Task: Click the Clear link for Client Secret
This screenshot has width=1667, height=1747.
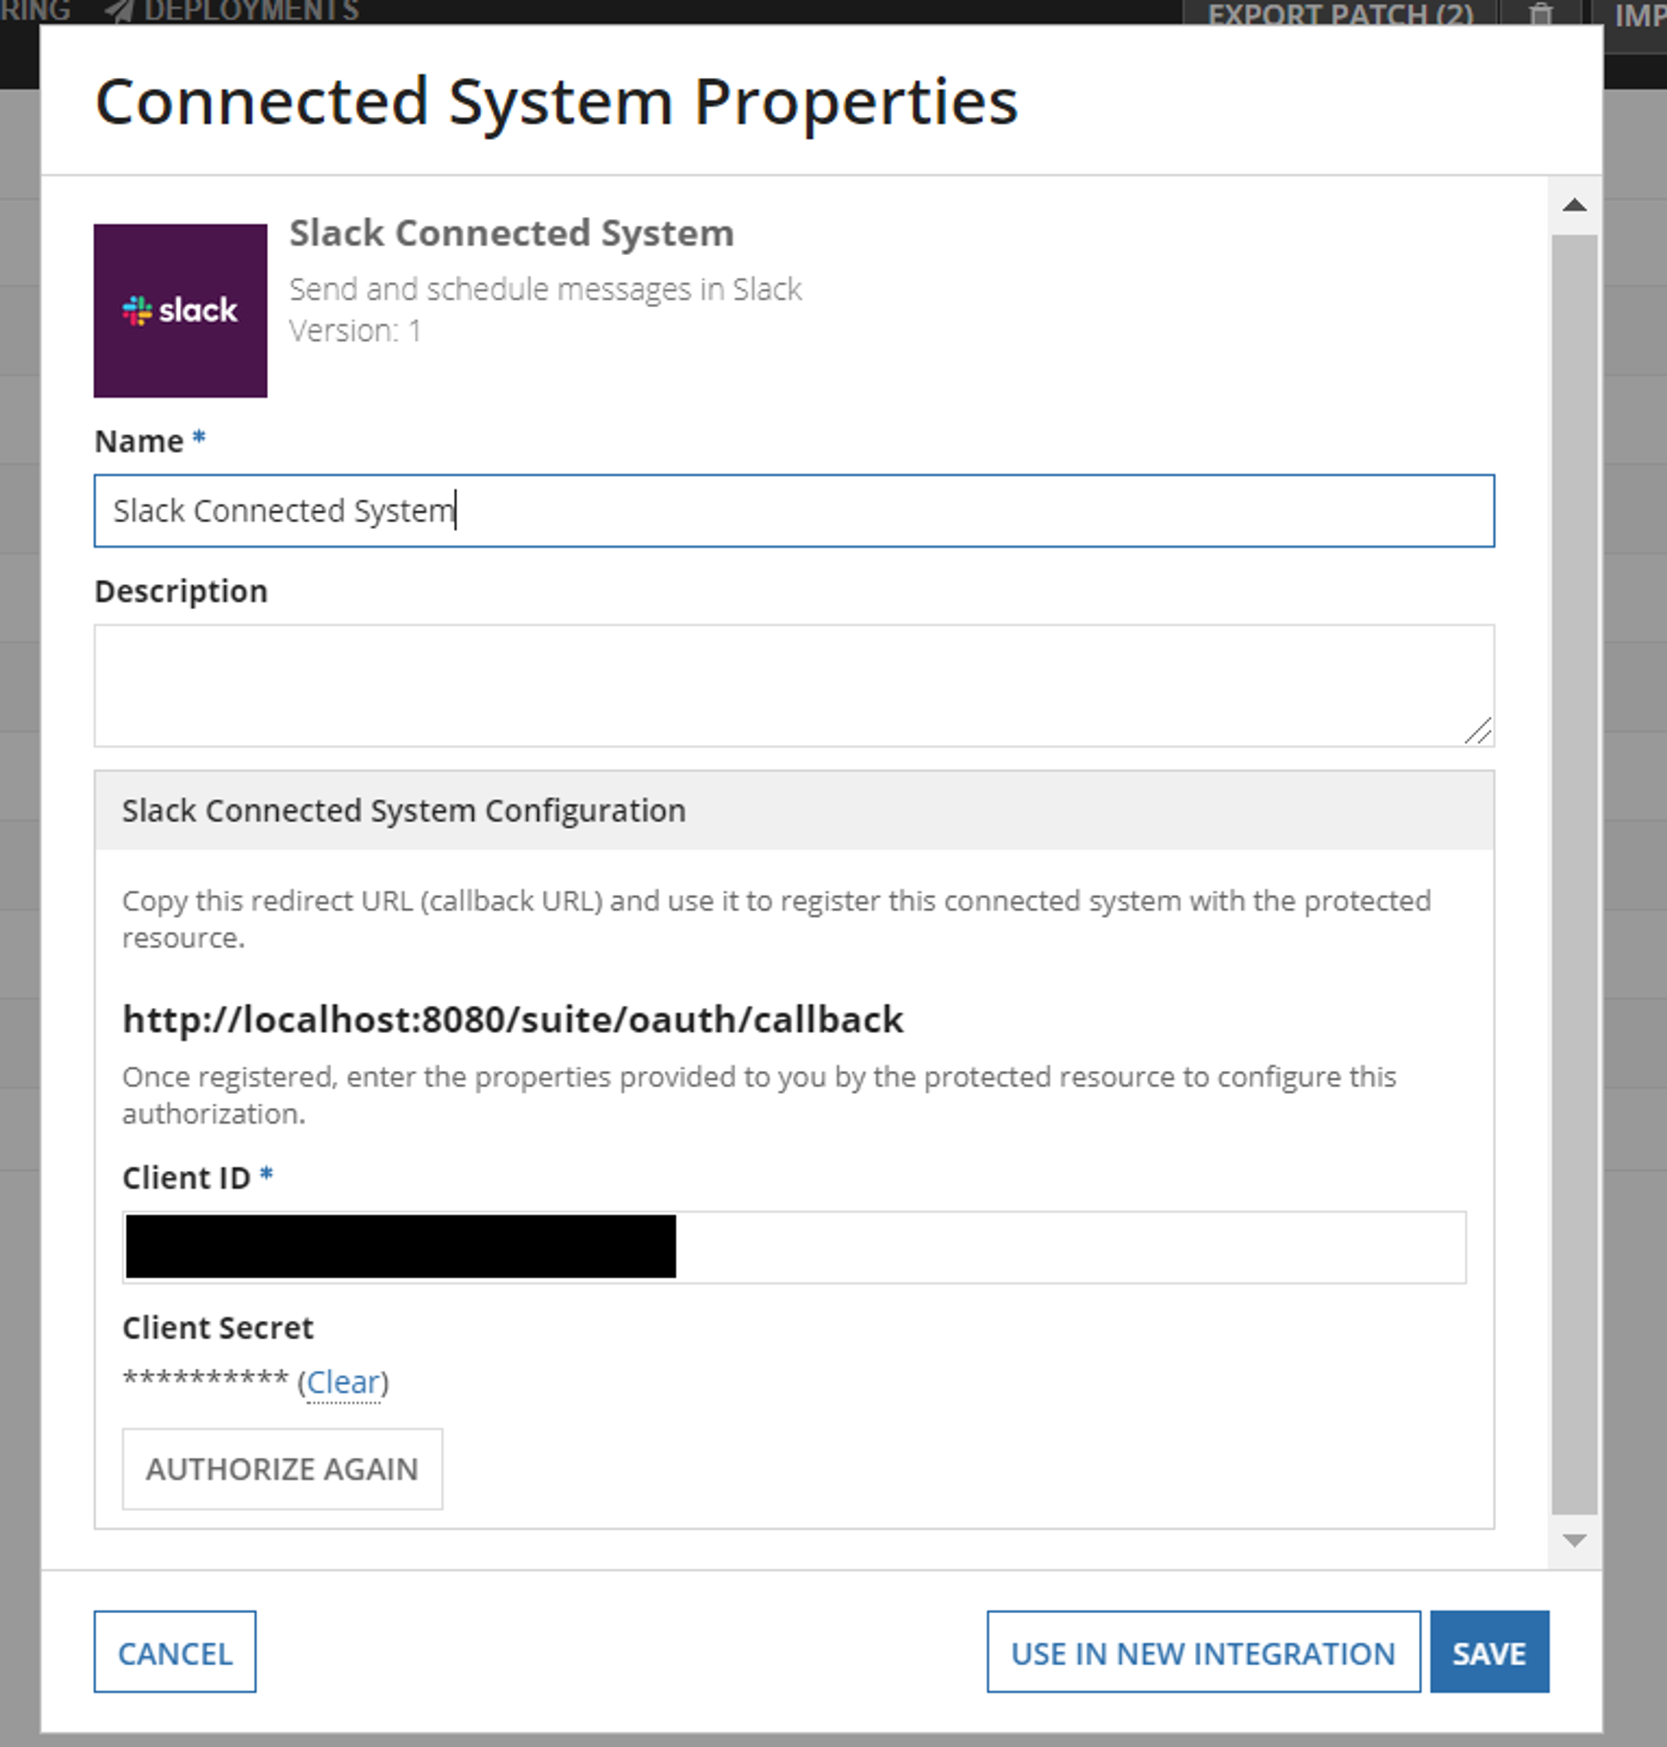Action: 343,1383
